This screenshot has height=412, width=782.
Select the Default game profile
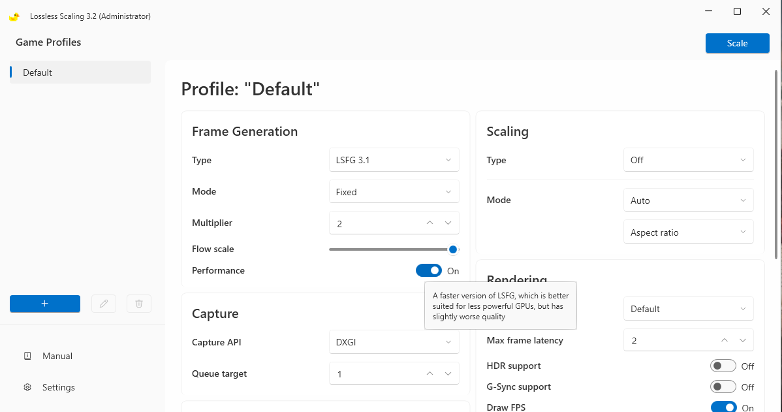(80, 72)
